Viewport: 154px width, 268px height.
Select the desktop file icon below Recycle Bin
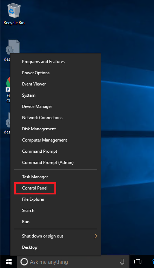(x=12, y=49)
